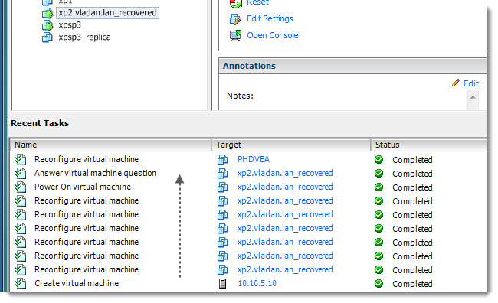Screen dimensions: 498x303
Task: Open the Open Console link
Action: coord(273,35)
